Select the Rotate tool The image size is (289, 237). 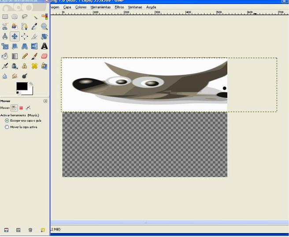tap(44, 36)
